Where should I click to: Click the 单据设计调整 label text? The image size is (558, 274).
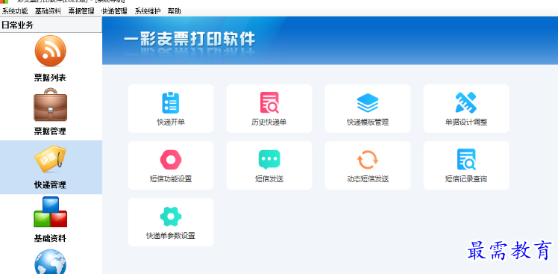pos(466,122)
